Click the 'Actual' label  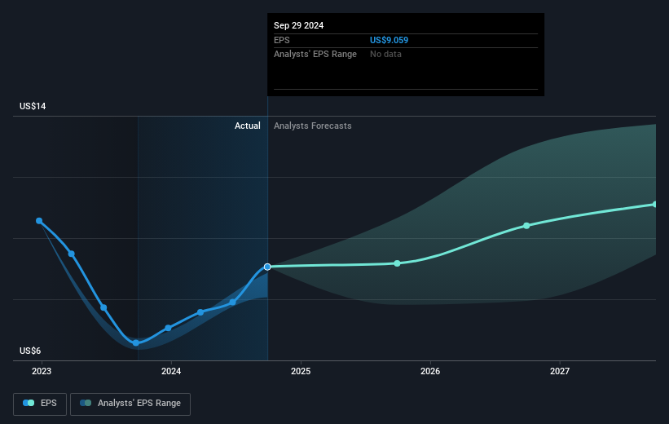click(x=248, y=126)
